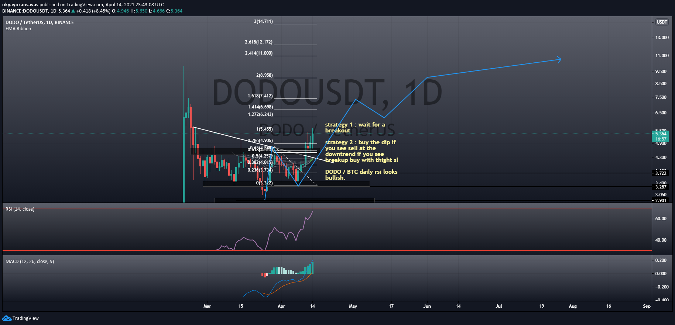Viewport: 675px width, 325px height.
Task: Click the DODO / BTC daily rsi note
Action: (x=361, y=175)
